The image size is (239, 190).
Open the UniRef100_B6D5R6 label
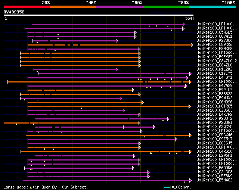point(214,168)
